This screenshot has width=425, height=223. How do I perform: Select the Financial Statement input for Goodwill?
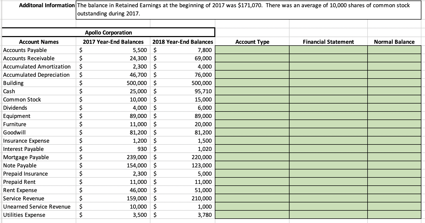[x=328, y=132]
